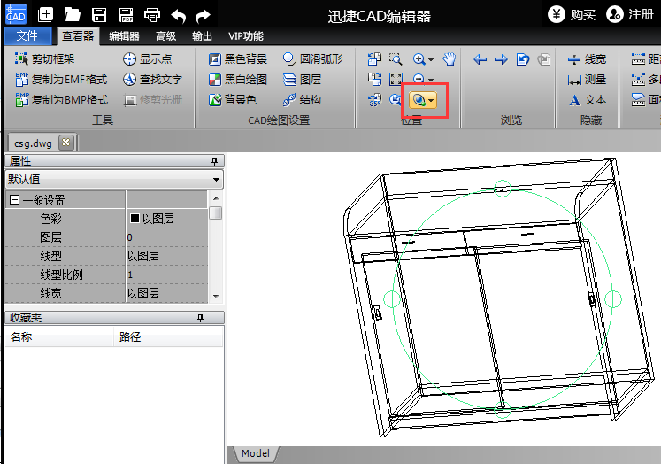This screenshot has width=661, height=464.
Task: Click the purchase (购买) button
Action: click(572, 14)
